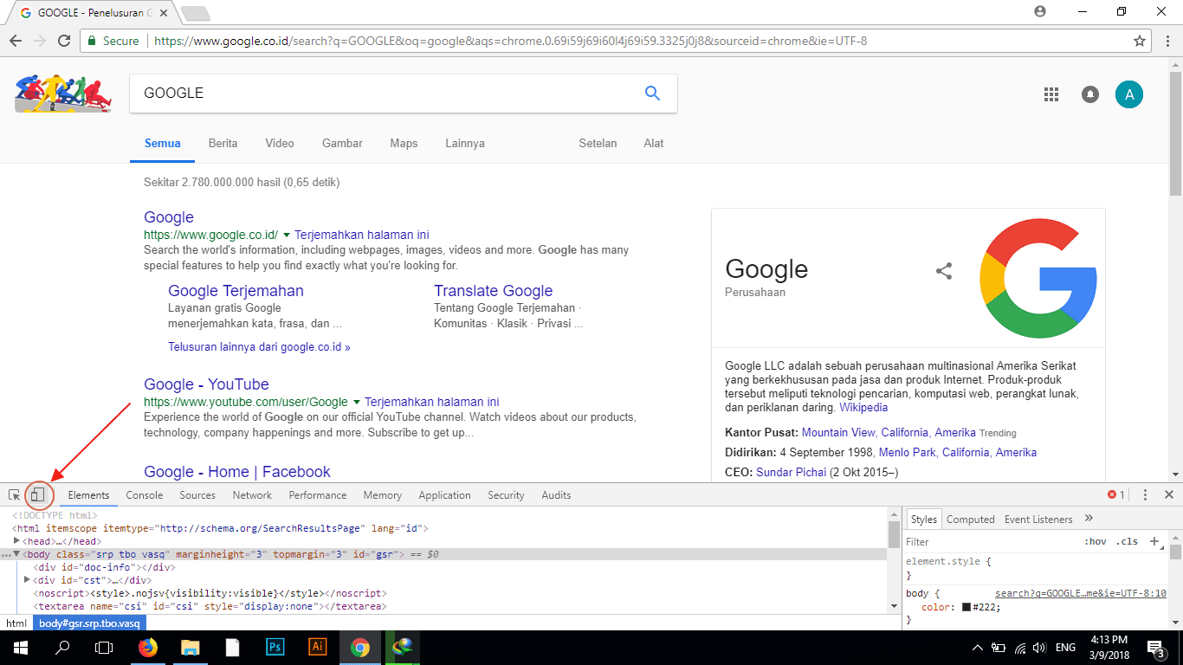
Task: Select the Computed styles tab
Action: point(970,519)
